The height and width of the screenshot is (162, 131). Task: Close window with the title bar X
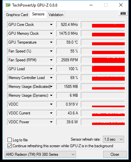coord(121,5)
